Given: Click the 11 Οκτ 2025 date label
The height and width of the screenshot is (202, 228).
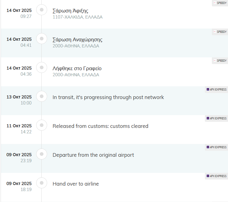Looking at the screenshot, I should 19,126.
